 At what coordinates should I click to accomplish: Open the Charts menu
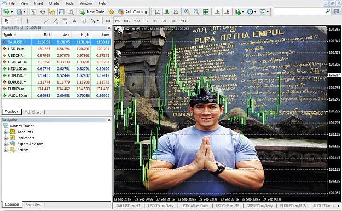(x=54, y=3)
